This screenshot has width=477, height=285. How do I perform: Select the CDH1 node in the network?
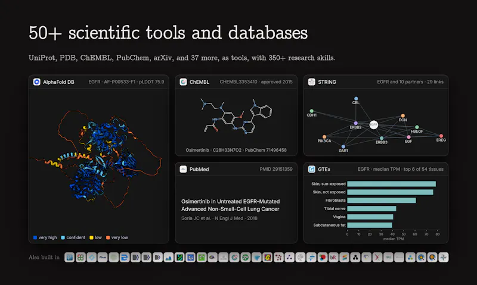[311, 111]
